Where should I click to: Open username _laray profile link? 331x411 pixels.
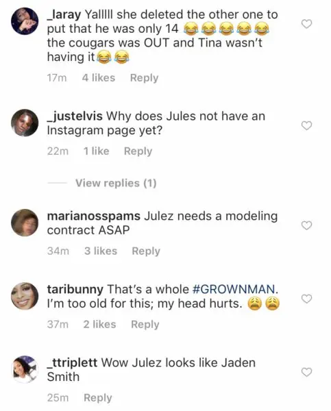[x=64, y=14]
